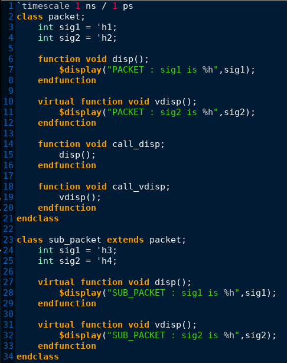Click the call_vdisp function name
287x363 pixels.
click(139, 187)
